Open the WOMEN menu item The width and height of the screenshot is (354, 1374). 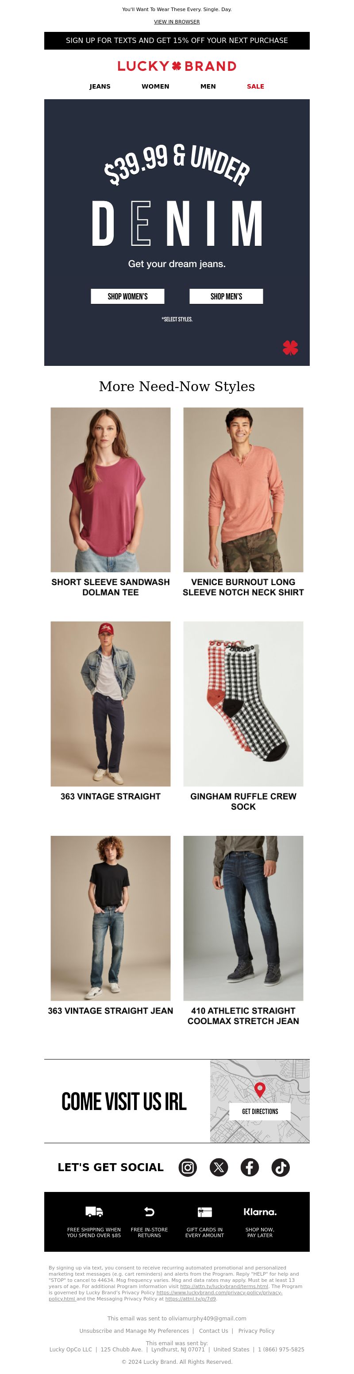[x=155, y=86]
